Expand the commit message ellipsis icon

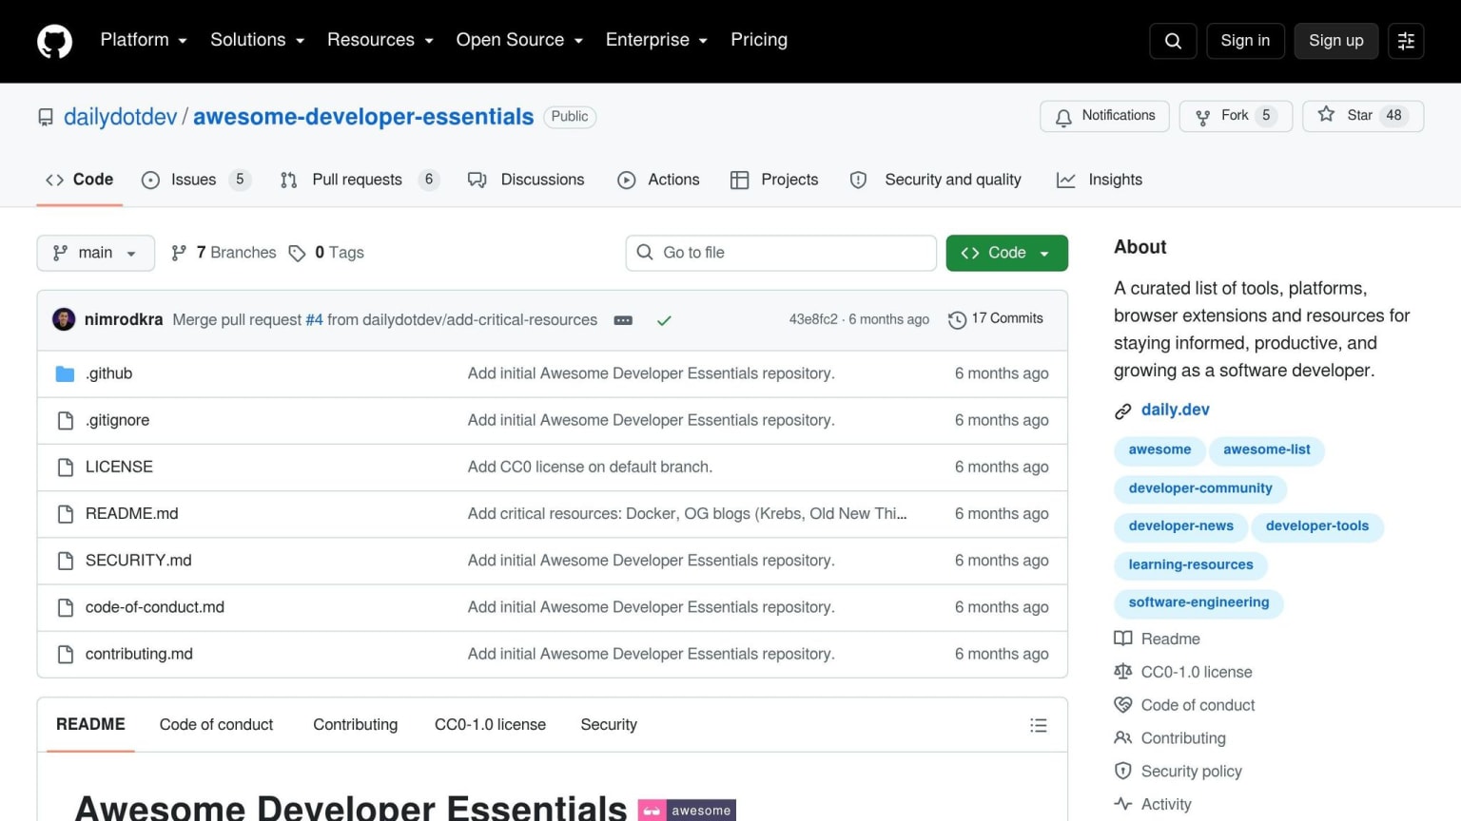click(x=623, y=320)
